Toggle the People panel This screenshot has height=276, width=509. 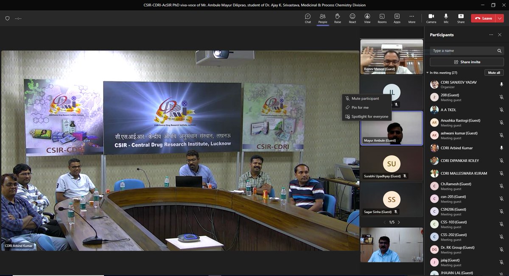323,18
